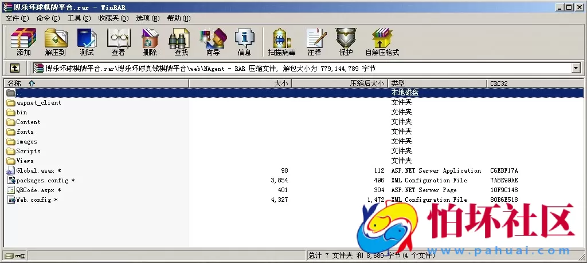The height and width of the screenshot is (263, 587).
Task: Click the SFX (自解压格式) icon
Action: [x=382, y=42]
